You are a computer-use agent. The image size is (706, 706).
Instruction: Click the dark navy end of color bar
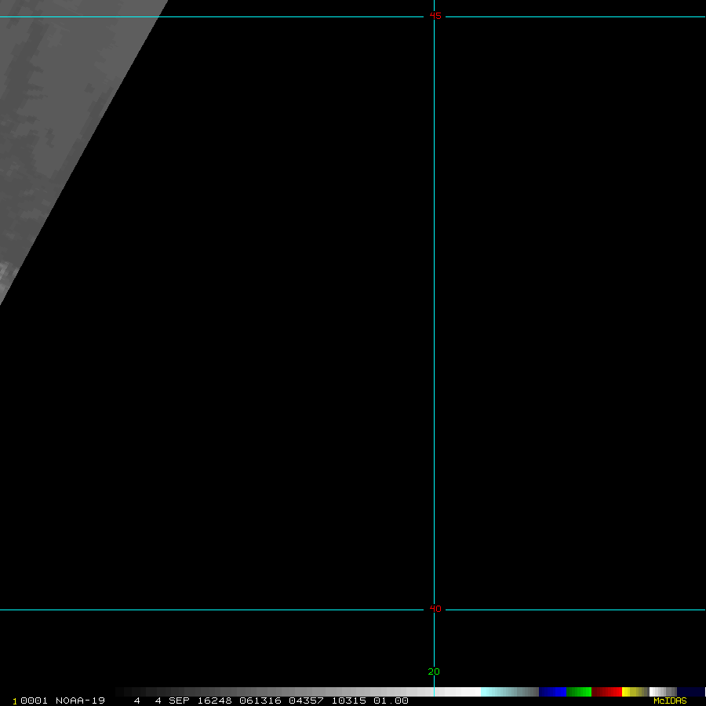(690, 692)
